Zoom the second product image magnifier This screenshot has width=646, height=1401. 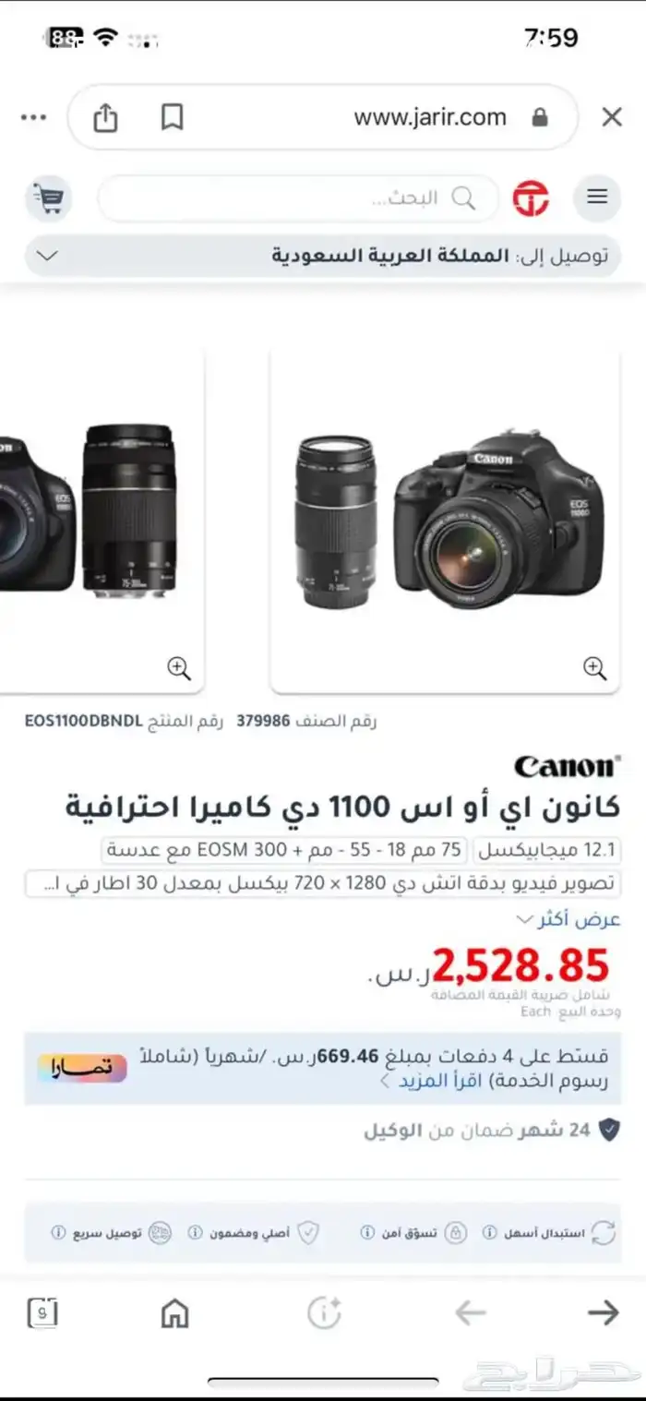tap(179, 668)
